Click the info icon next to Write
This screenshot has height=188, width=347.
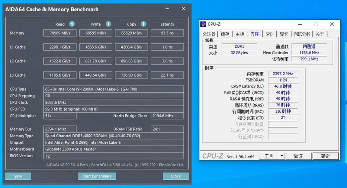click(x=108, y=24)
